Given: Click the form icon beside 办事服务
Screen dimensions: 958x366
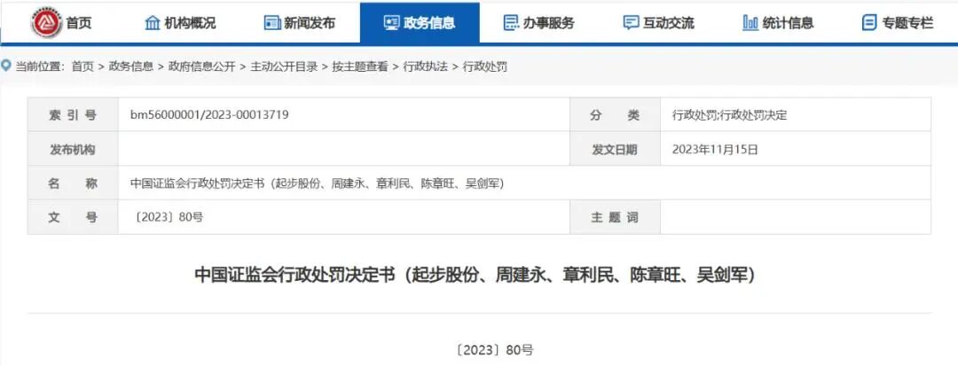Looking at the screenshot, I should pos(511,23).
